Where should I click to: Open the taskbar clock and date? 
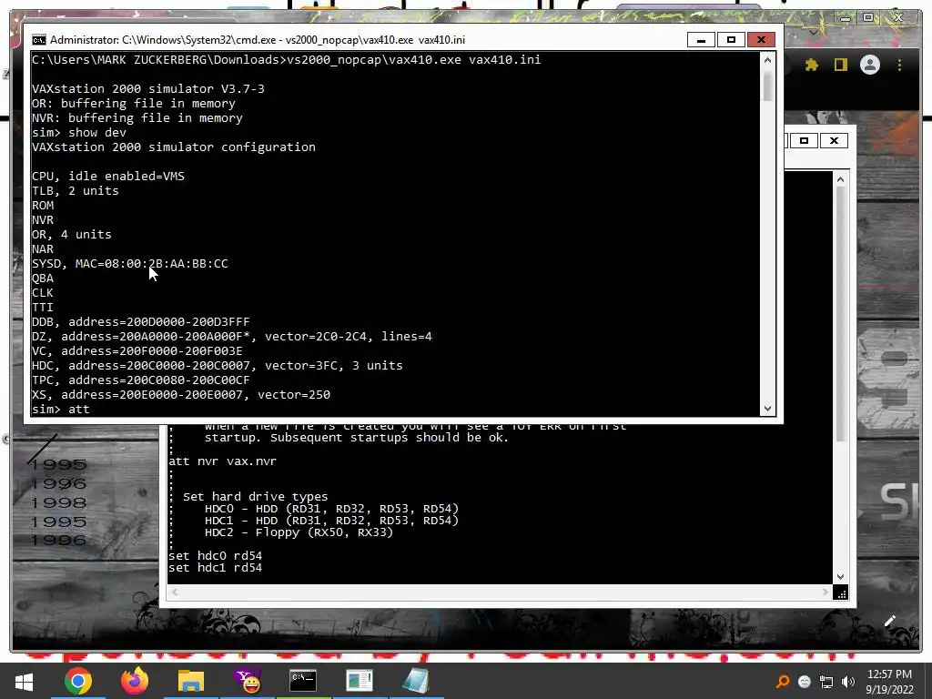(889, 682)
